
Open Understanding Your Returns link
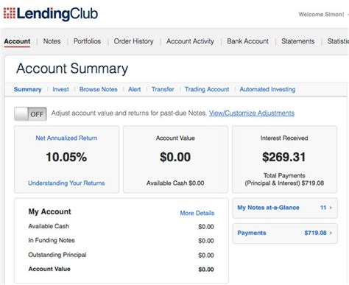66,183
